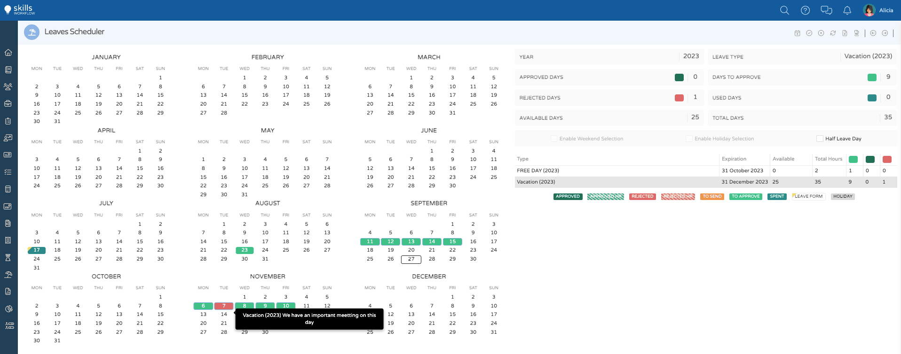Click the red Rejected Days swatch
This screenshot has width=901, height=354.
pos(679,98)
